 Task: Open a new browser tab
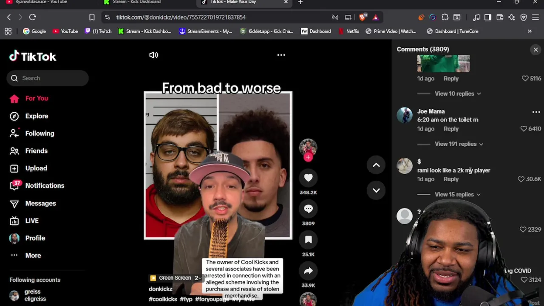pos(300,2)
